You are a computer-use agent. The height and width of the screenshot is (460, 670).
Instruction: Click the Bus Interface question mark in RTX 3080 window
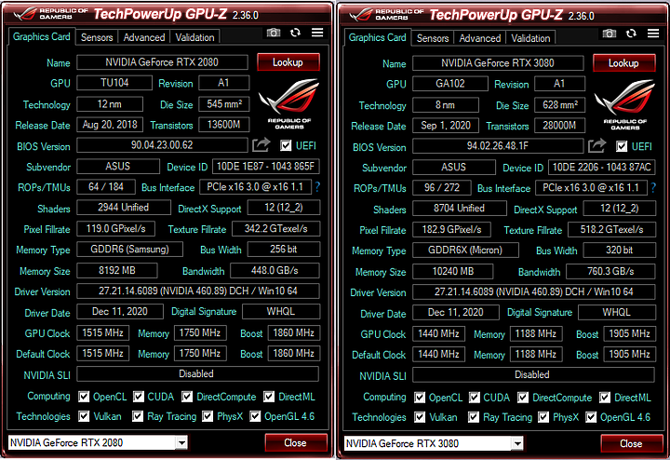pos(653,188)
